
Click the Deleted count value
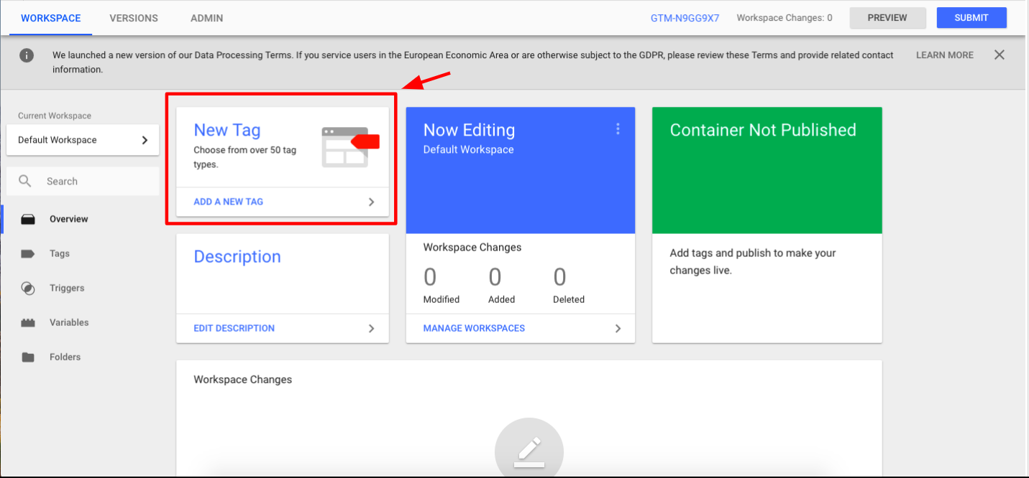point(559,277)
